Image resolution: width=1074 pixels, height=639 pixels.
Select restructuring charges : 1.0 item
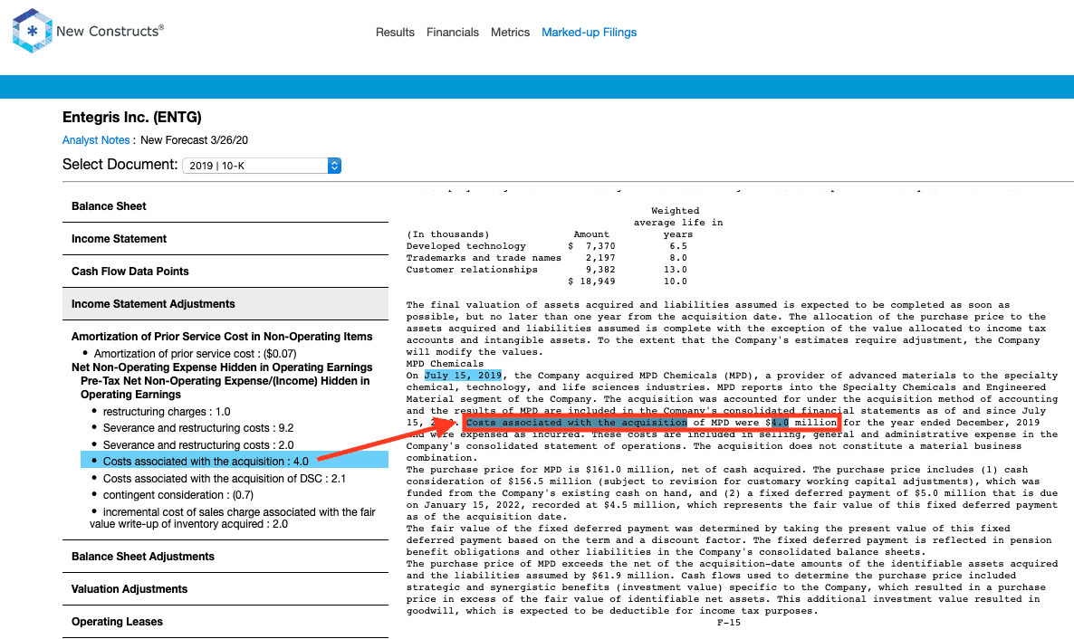pos(167,412)
